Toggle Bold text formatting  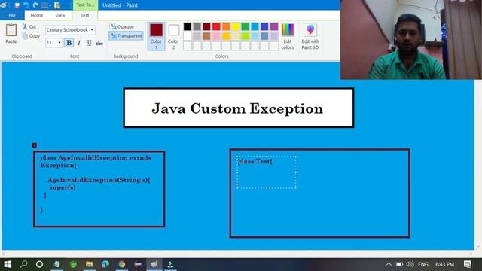pyautogui.click(x=69, y=43)
